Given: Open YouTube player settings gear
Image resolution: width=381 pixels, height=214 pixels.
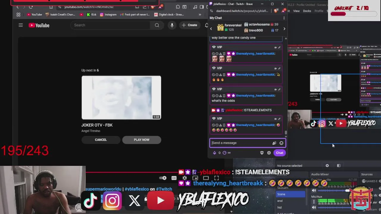Looking at the screenshot, I should coord(185,178).
